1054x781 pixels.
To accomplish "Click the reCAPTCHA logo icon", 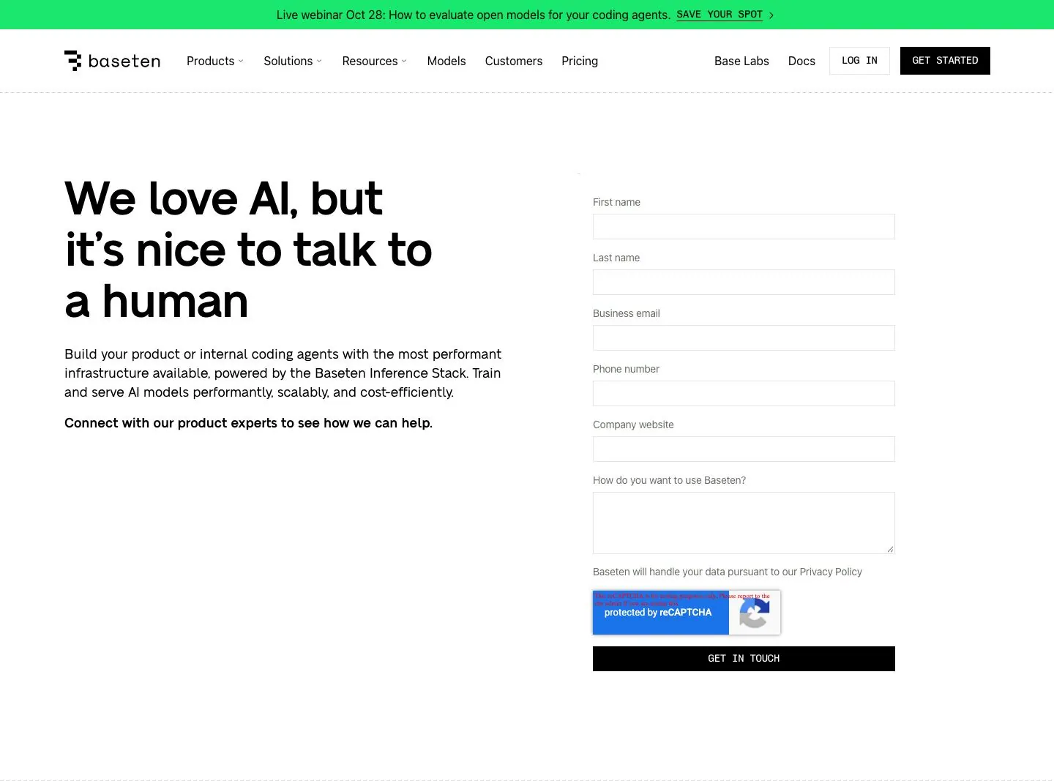I will tap(755, 614).
